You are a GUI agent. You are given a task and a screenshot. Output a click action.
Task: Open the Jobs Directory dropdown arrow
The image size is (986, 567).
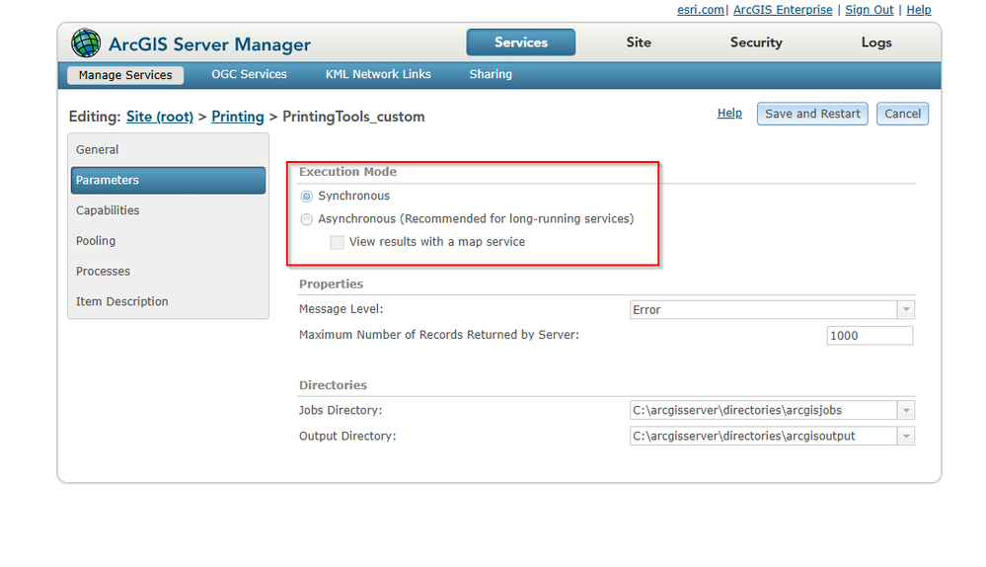click(x=905, y=410)
